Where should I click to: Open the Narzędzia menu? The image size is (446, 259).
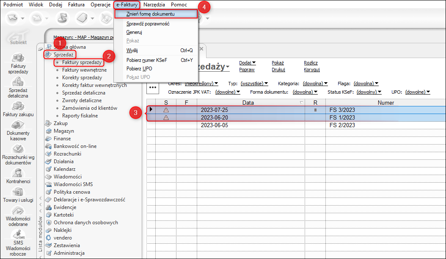tap(154, 4)
